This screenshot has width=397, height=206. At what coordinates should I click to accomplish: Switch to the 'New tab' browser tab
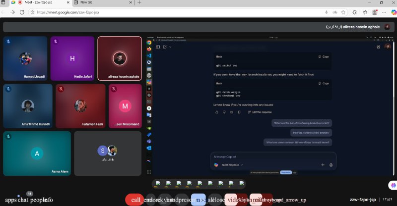tap(103, 2)
